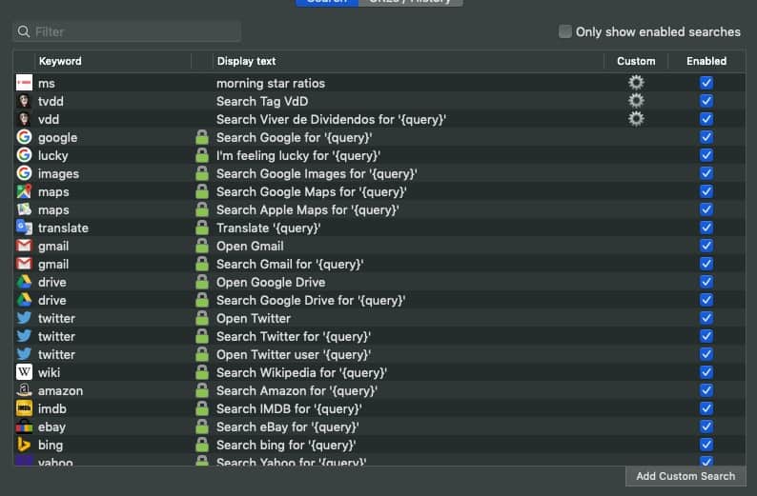757x496 pixels.
Task: Click the Twitter icon for Open Twitter row
Action: 24,318
